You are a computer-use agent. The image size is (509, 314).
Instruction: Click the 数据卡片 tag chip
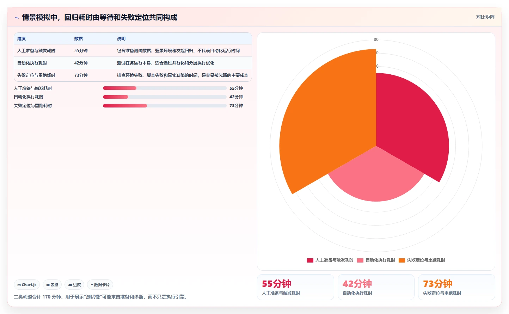click(x=100, y=285)
